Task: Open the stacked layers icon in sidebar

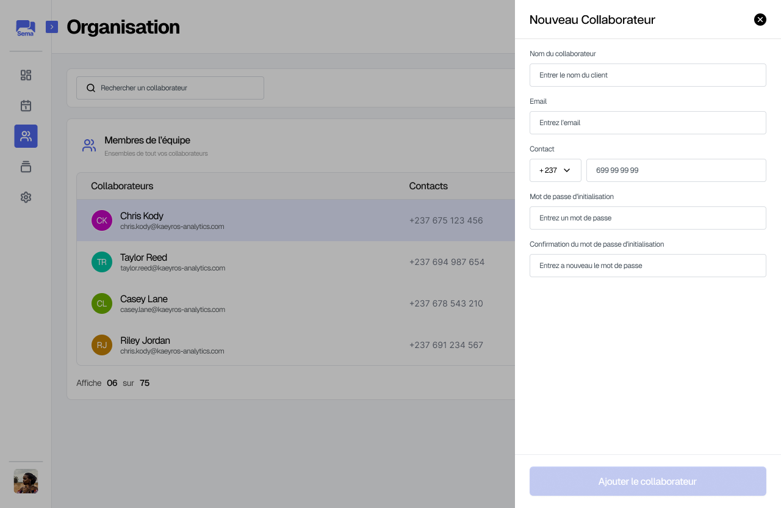Action: [x=26, y=167]
